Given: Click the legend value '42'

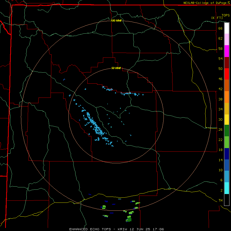Looking at the screenshot, I should pyautogui.click(x=220, y=89).
